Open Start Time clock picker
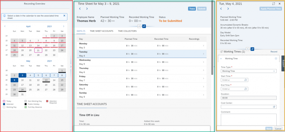 pos(245,80)
